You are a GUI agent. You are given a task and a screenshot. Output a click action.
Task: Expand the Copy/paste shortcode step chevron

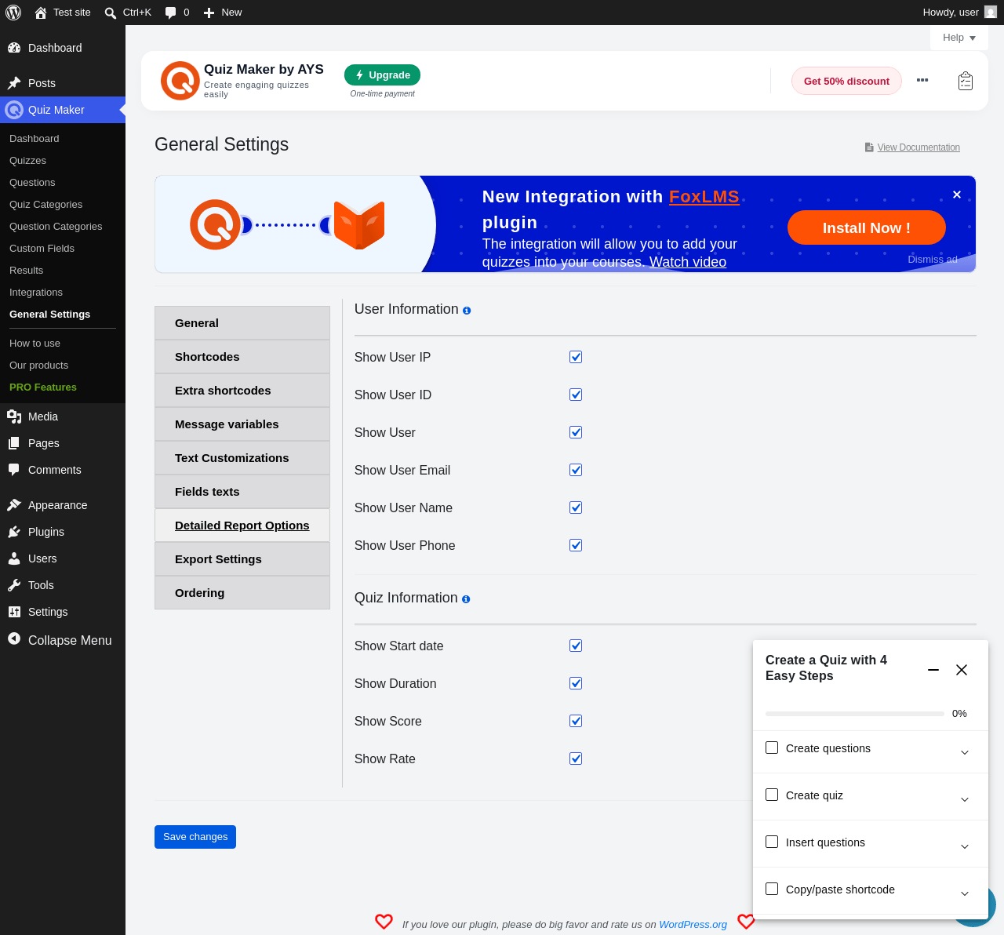pyautogui.click(x=965, y=893)
